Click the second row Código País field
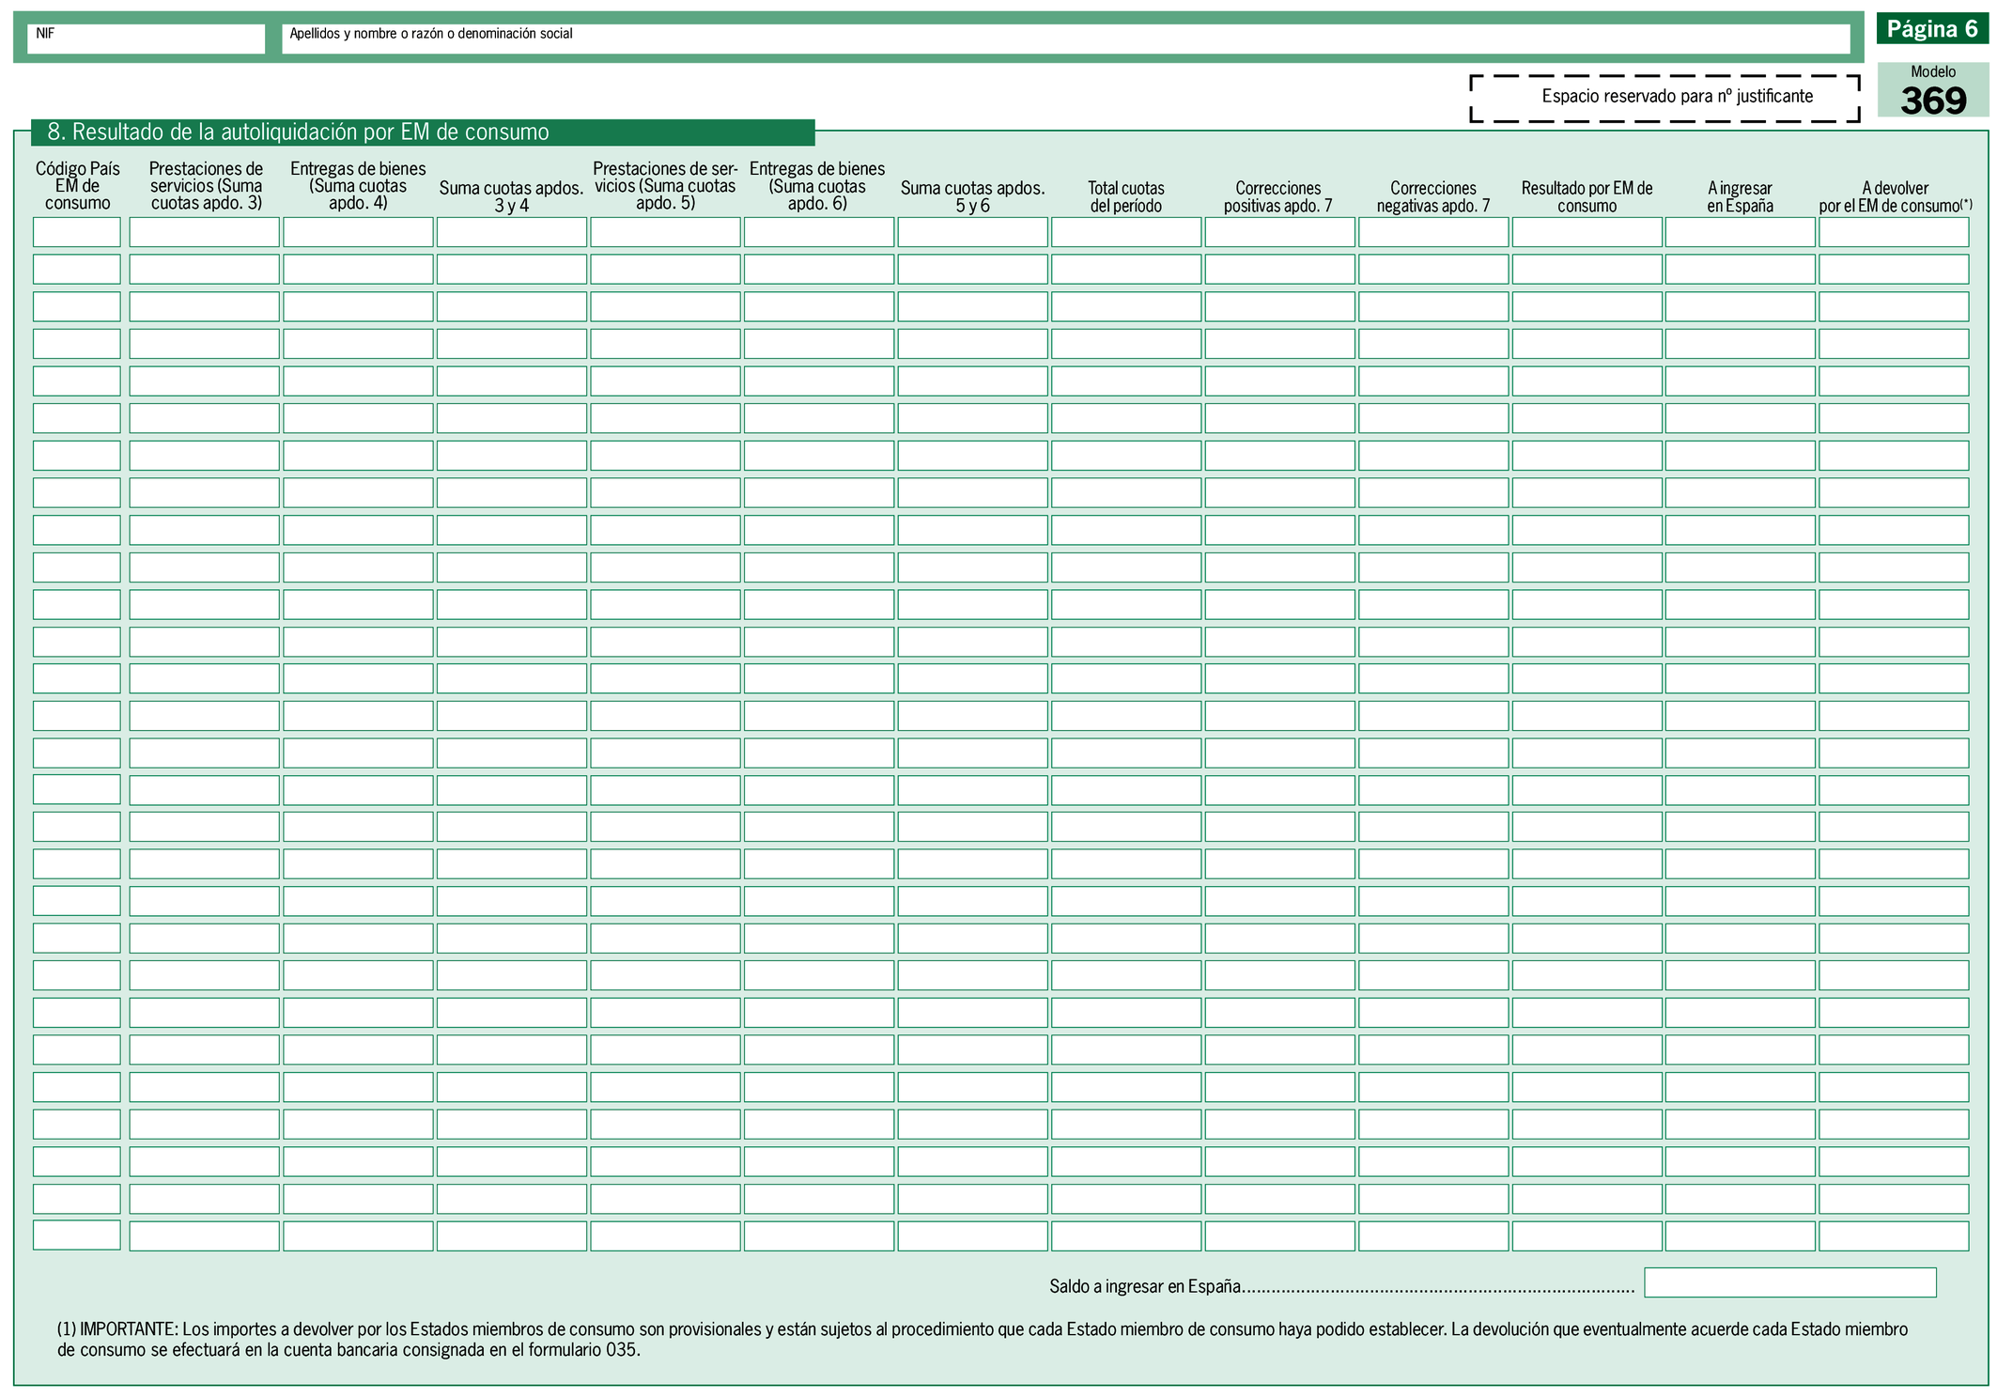This screenshot has width=1997, height=1398. (77, 270)
